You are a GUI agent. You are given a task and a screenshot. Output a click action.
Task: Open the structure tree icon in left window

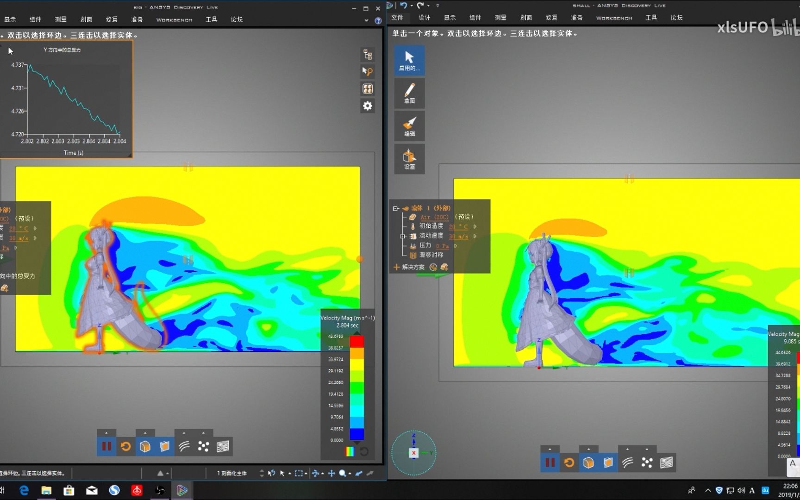(x=368, y=55)
